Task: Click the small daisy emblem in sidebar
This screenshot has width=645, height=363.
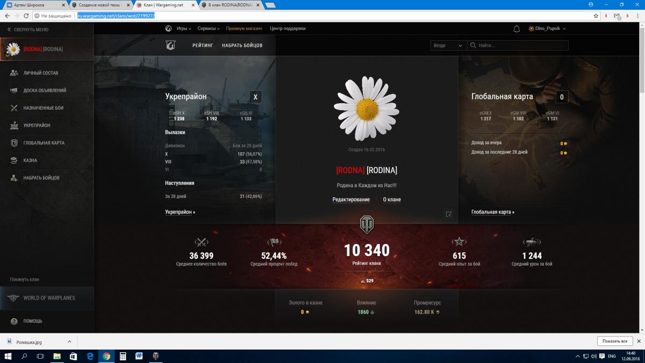Action: (x=13, y=49)
